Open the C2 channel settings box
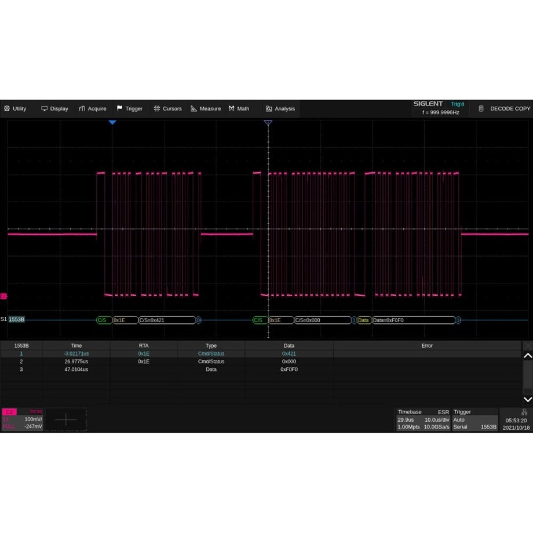Screen dimensions: 533x533 (22, 419)
